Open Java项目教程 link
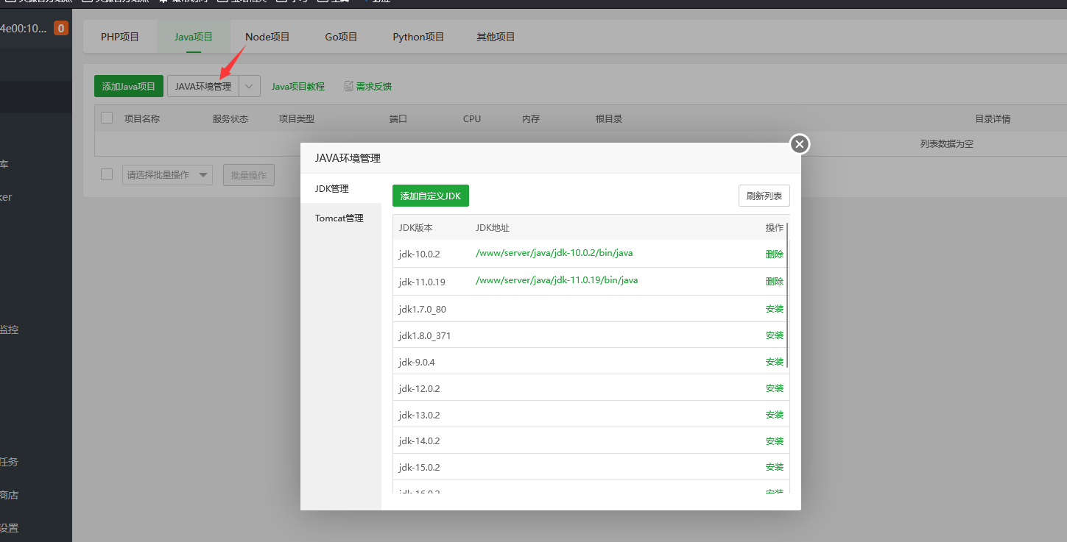1067x542 pixels. click(297, 86)
